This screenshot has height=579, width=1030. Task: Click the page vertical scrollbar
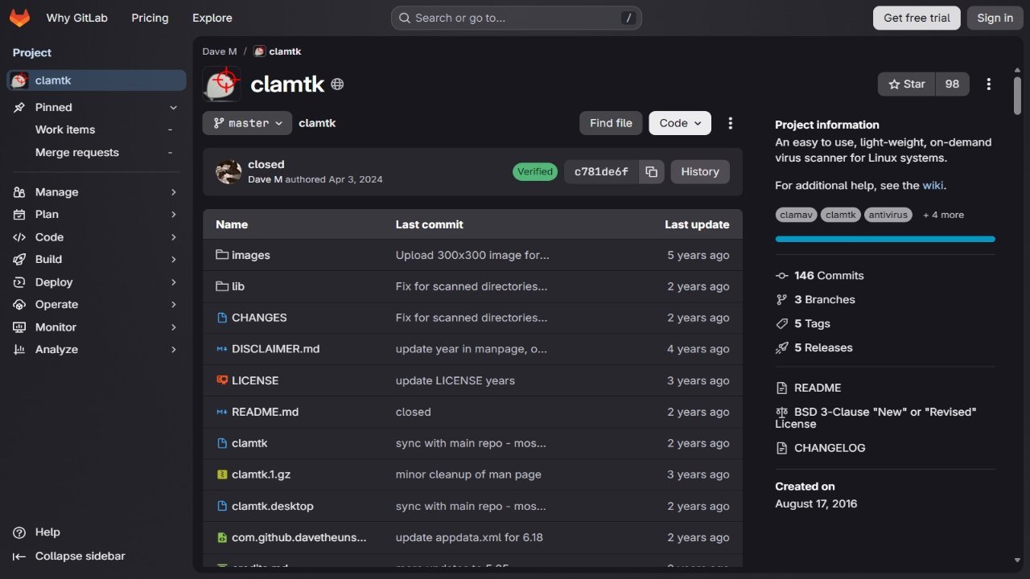(x=1018, y=96)
